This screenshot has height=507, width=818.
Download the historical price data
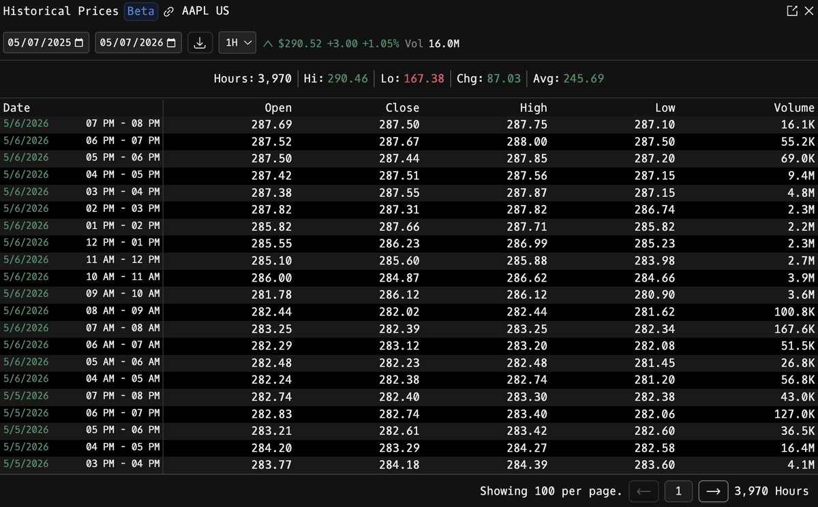(200, 43)
